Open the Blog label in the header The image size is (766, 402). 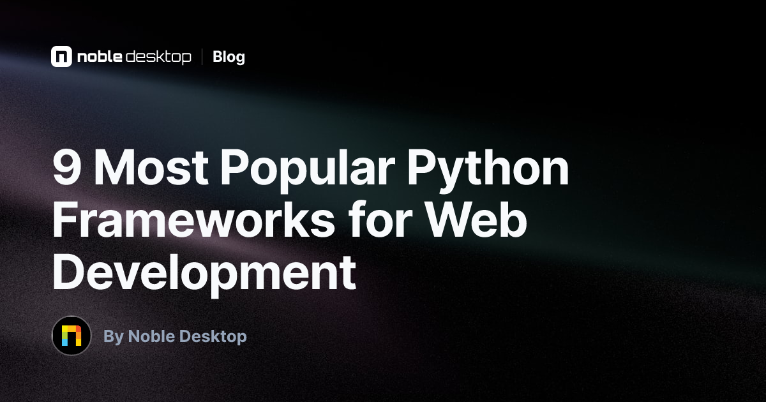click(229, 57)
